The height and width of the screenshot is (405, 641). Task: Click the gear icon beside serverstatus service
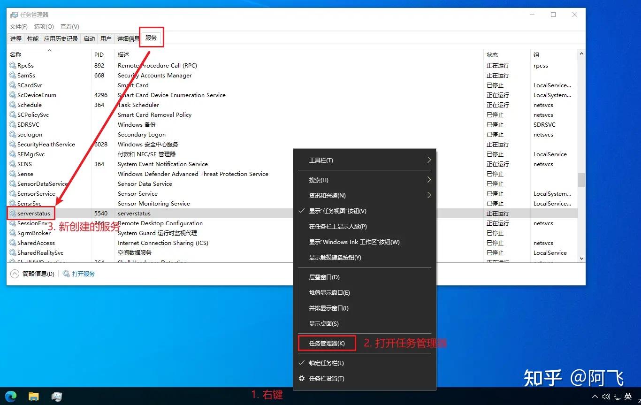pos(12,213)
